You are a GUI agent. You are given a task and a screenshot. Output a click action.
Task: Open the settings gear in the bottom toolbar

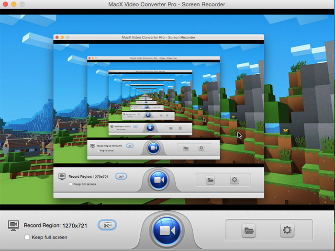point(287,230)
